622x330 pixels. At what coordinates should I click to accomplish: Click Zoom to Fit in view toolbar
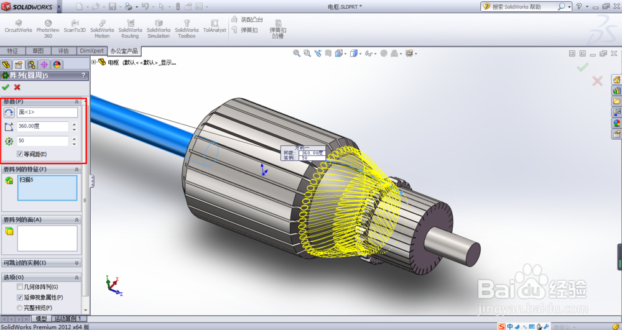coord(296,53)
